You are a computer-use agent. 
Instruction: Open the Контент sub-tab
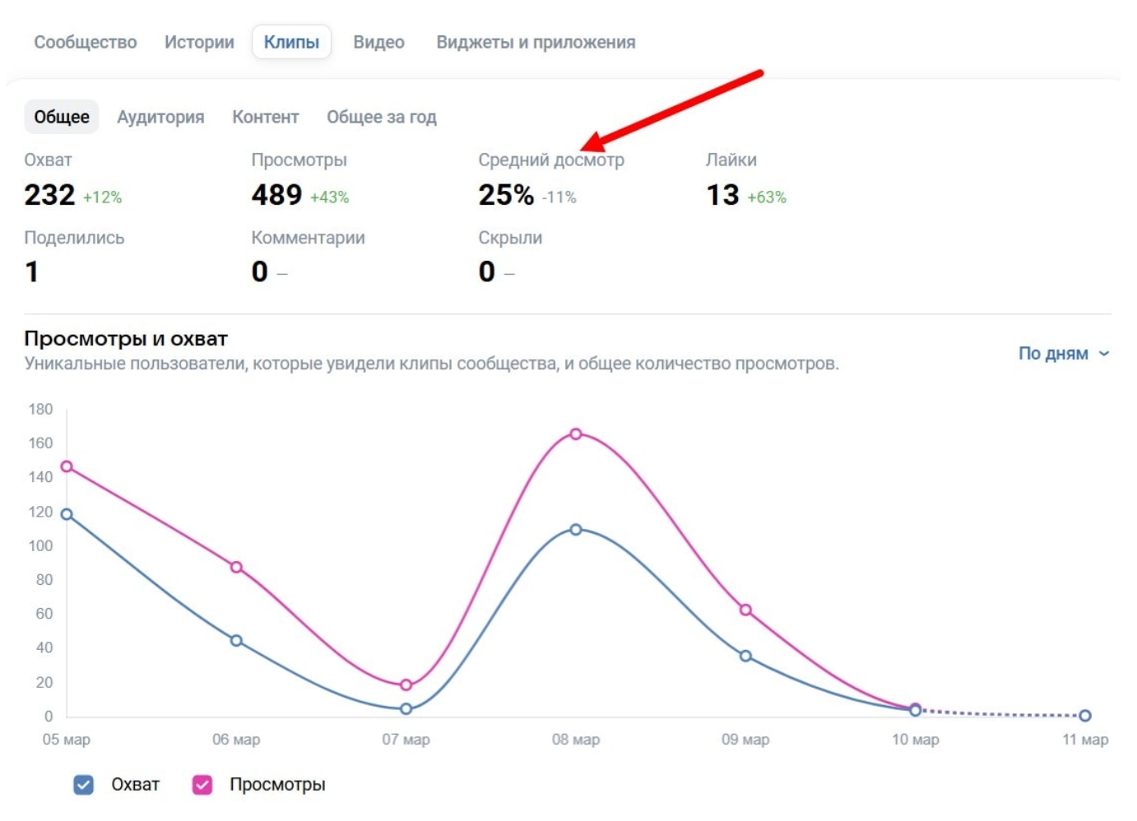(265, 117)
